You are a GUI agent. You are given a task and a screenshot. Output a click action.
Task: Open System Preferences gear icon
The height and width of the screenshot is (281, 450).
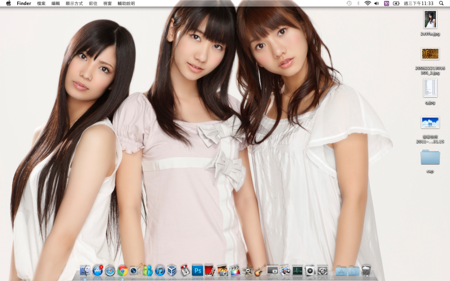click(323, 270)
